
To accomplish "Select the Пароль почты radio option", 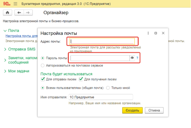I will point(43,58).
